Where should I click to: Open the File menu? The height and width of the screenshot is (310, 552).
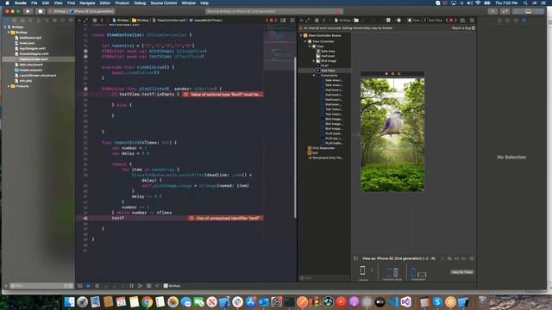point(34,3)
